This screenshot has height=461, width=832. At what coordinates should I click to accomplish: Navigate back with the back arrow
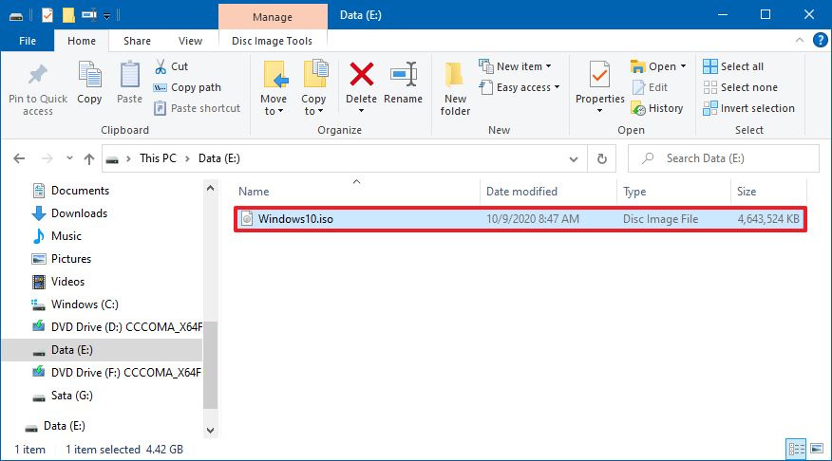point(19,158)
